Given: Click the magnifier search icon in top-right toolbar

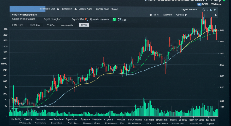Looking at the screenshot, I should click(204, 10).
